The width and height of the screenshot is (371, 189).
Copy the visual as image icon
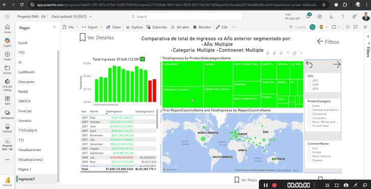click(274, 53)
